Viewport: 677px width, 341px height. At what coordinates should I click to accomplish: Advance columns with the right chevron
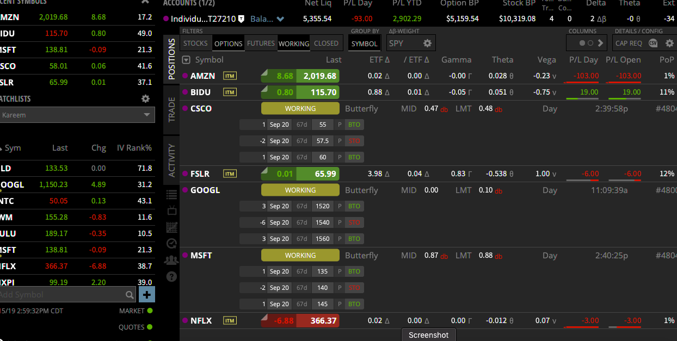601,43
